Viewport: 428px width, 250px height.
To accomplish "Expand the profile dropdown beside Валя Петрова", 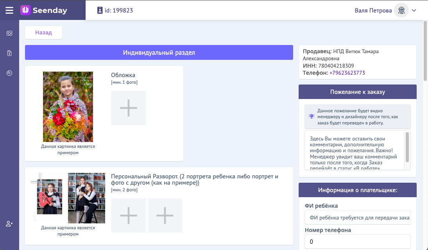I will (x=414, y=10).
